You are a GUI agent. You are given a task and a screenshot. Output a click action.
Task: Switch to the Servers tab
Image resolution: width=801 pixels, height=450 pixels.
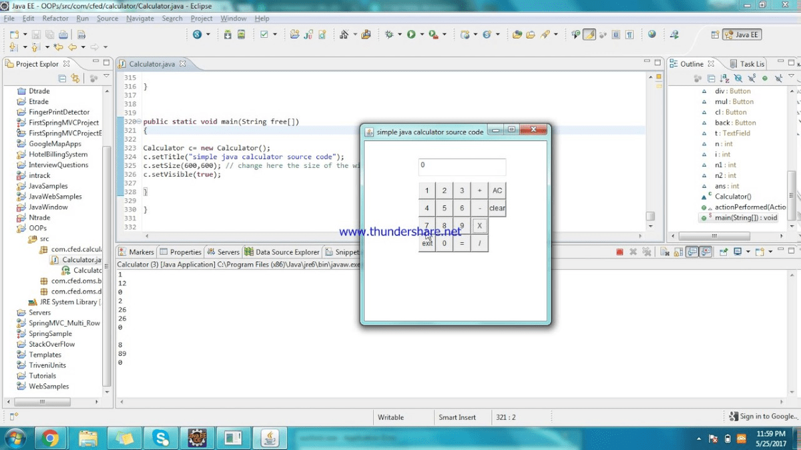[223, 252]
